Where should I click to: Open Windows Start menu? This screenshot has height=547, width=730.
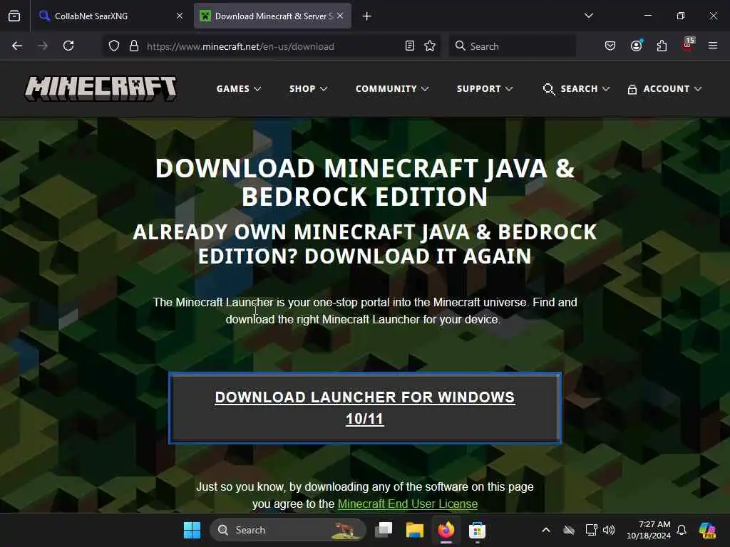tap(192, 530)
